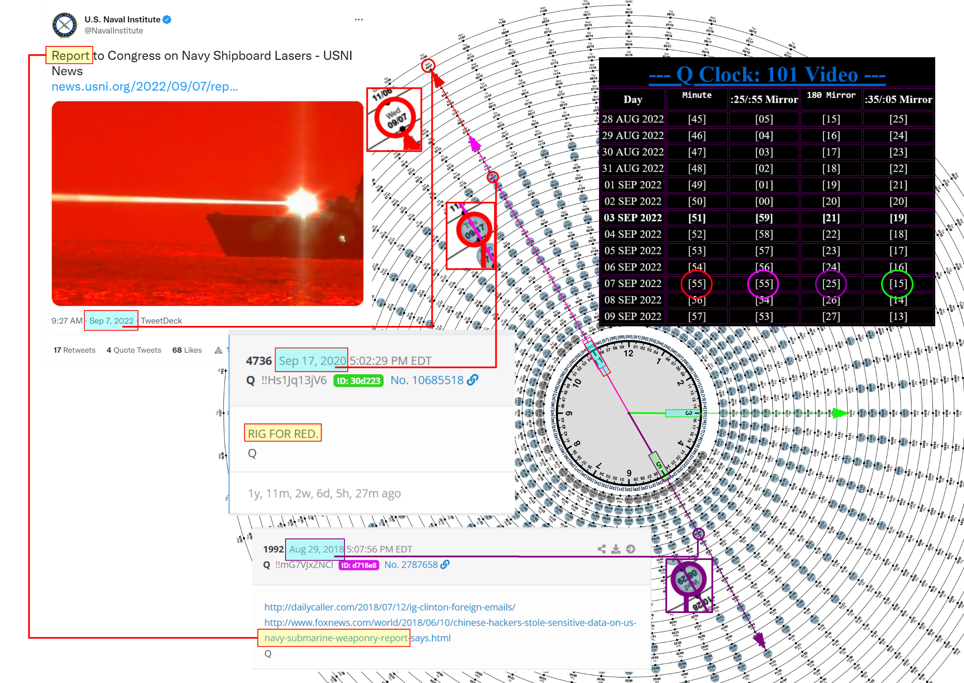964x683 pixels.
Task: Open the dailycaller.com ig-clinton-foreign-emails link
Action: point(390,607)
